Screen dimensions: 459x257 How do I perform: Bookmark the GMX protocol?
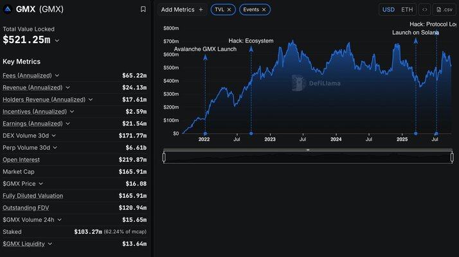pyautogui.click(x=143, y=10)
